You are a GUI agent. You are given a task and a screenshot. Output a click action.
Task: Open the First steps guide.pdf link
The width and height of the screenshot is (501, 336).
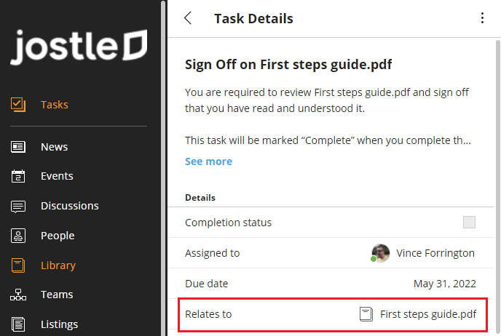[428, 314]
